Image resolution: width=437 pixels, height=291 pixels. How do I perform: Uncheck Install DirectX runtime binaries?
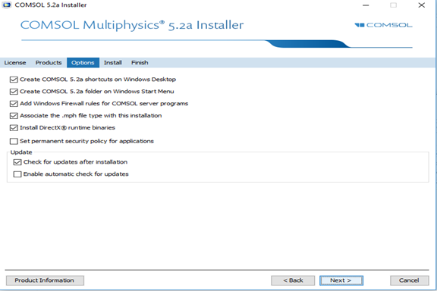pyautogui.click(x=14, y=128)
